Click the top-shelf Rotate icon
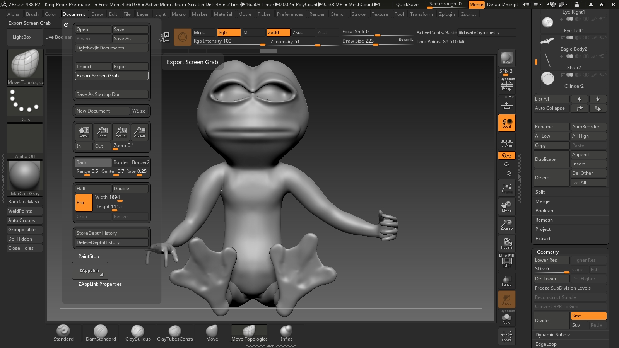This screenshot has width=619, height=348. (x=164, y=37)
